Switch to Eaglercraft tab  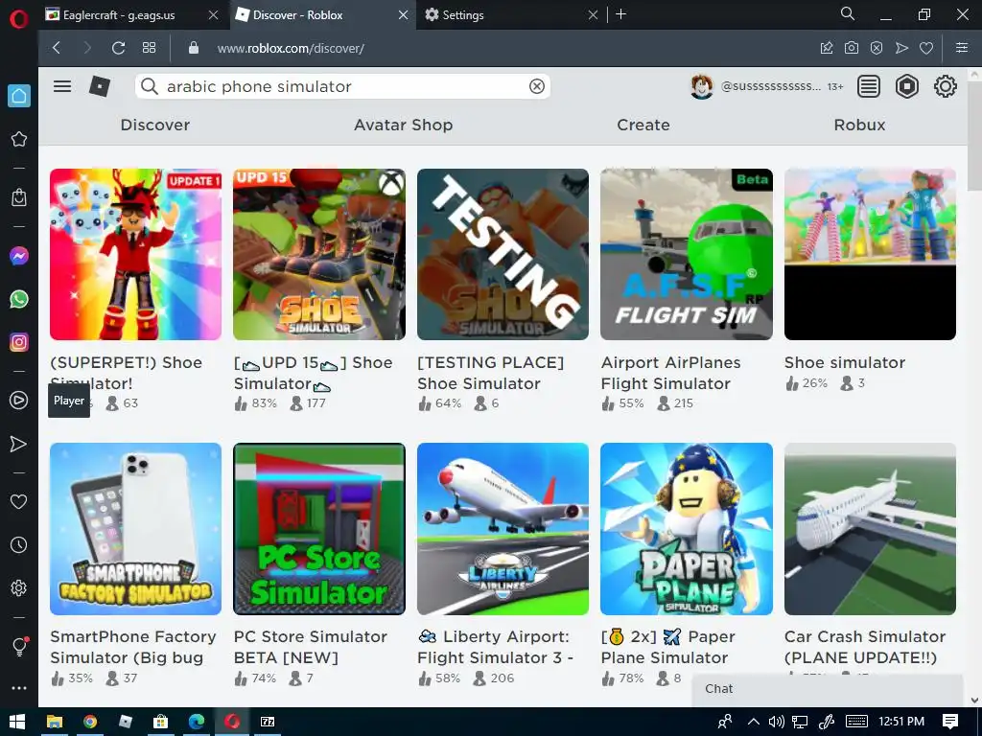[119, 15]
